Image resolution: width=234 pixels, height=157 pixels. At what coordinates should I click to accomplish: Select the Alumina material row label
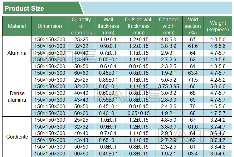pyautogui.click(x=17, y=53)
